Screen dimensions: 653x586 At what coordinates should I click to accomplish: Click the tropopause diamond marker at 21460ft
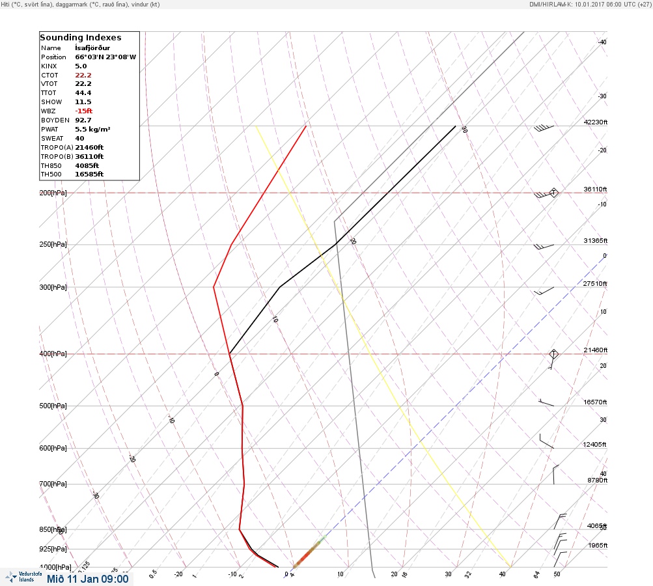tap(553, 354)
